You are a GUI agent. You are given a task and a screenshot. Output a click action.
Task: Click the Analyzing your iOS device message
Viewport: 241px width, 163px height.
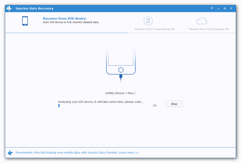coord(100,101)
